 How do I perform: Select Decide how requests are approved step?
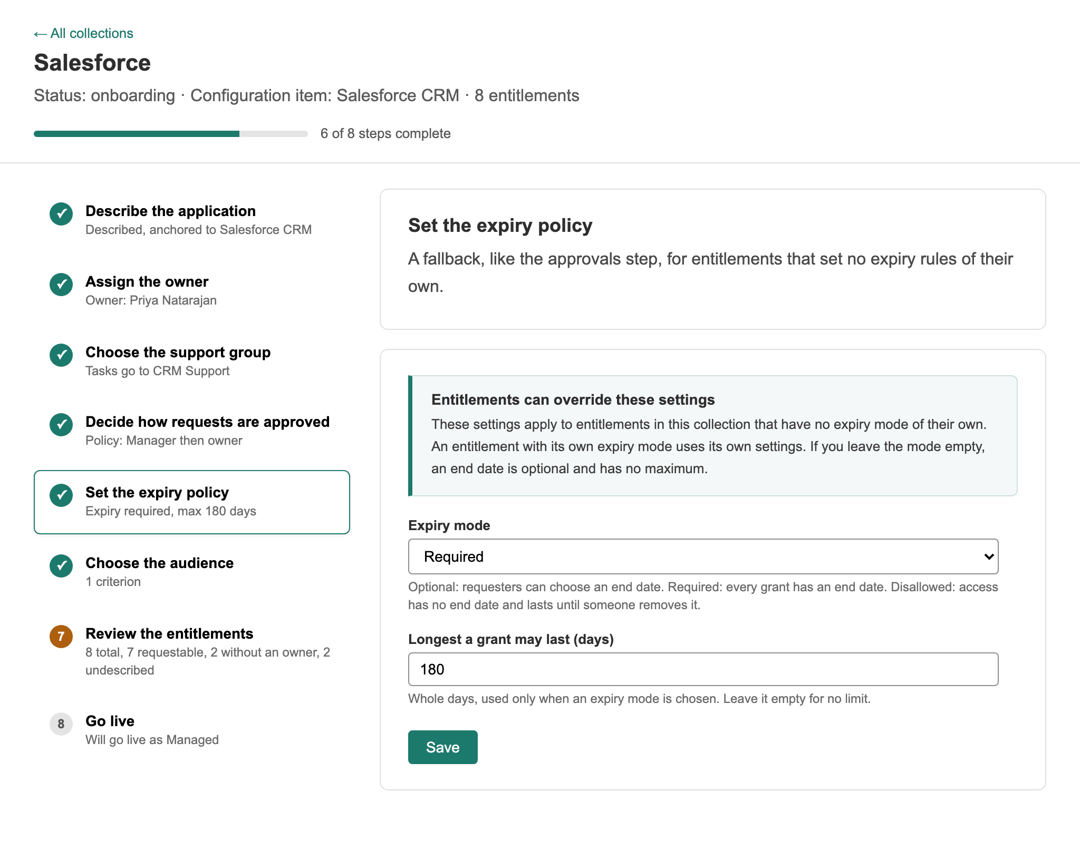pos(192,431)
